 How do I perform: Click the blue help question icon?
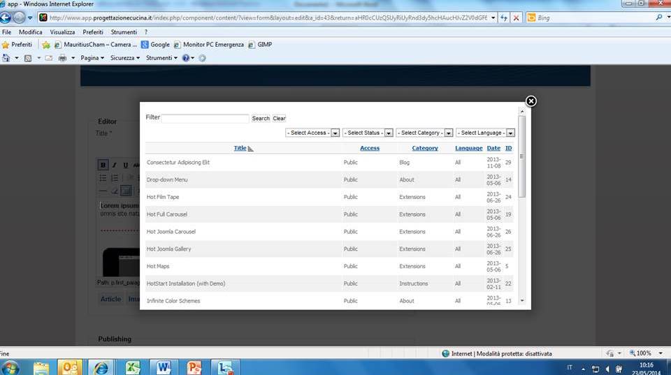[x=186, y=58]
